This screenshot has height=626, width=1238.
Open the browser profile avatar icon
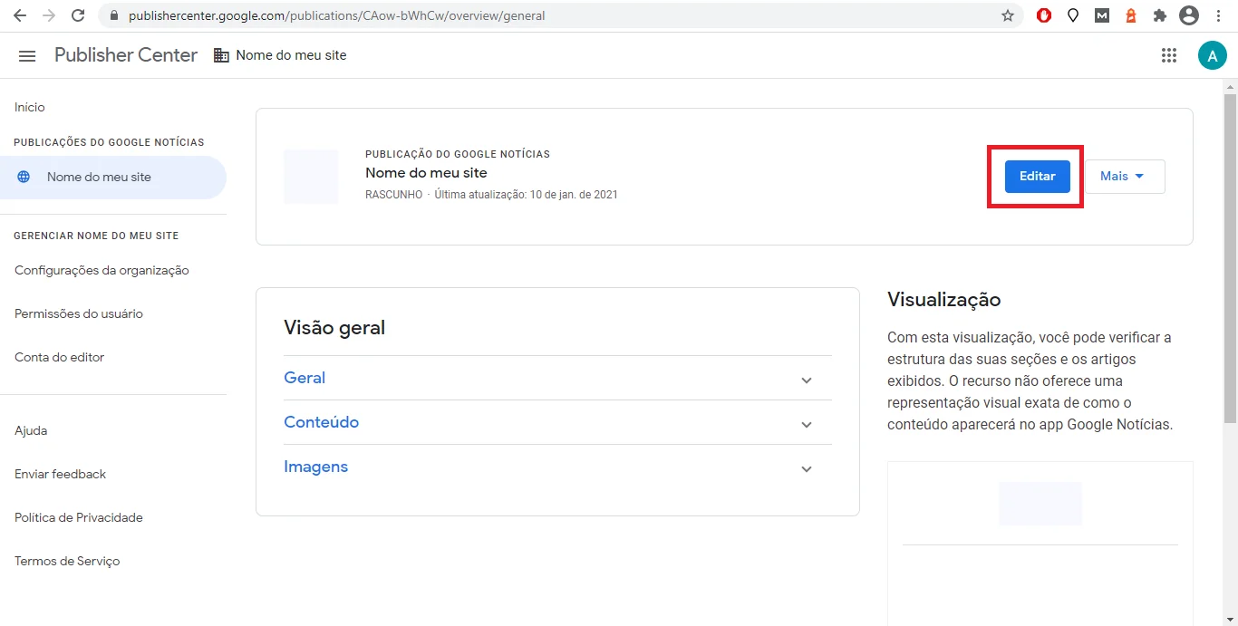(1189, 15)
